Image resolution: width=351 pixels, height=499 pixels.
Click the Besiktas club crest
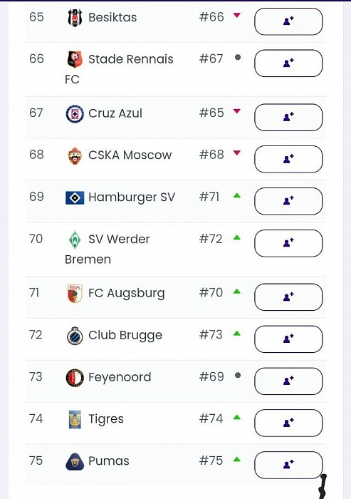pos(75,18)
